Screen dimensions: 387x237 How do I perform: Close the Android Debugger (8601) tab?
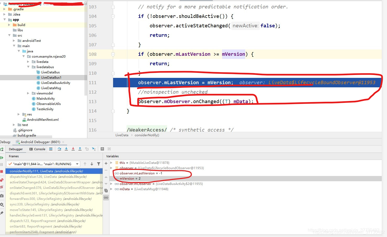click(63, 142)
